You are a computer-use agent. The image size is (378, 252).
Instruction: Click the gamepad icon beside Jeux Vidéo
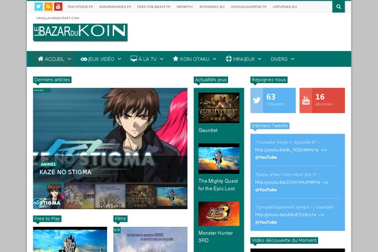pos(84,59)
